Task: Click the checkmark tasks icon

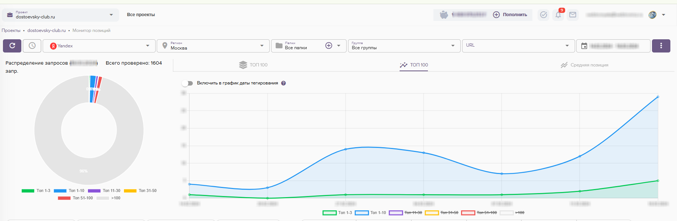Action: tap(543, 15)
